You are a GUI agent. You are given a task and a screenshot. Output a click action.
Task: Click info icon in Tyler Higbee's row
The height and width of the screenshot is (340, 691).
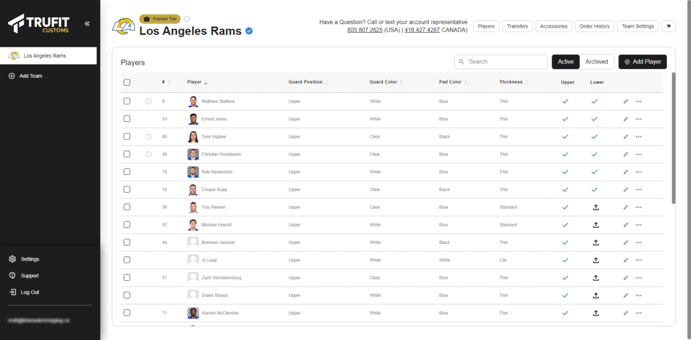click(x=148, y=137)
